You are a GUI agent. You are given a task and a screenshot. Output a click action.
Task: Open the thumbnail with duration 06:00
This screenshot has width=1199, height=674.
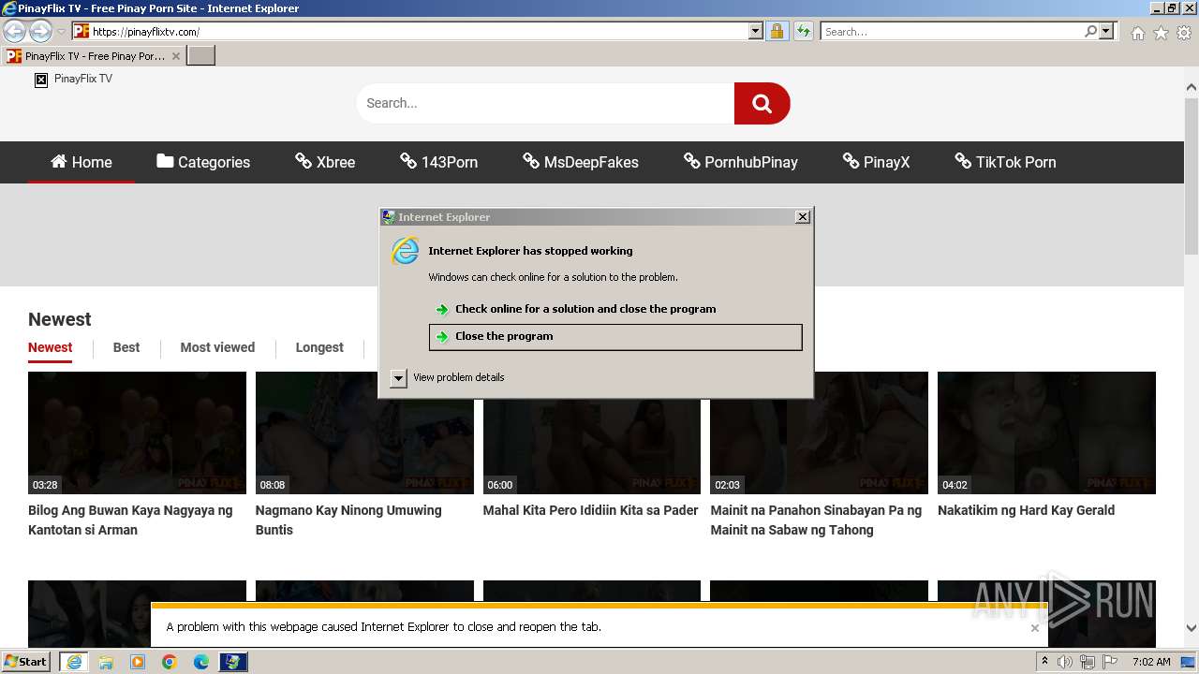tap(592, 432)
